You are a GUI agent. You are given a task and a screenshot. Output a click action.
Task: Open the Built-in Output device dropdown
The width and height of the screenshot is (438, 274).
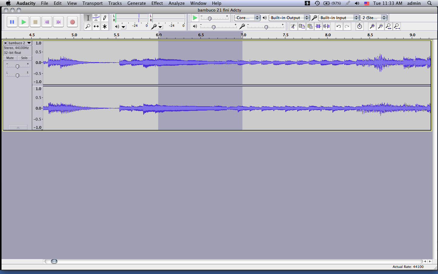click(289, 18)
